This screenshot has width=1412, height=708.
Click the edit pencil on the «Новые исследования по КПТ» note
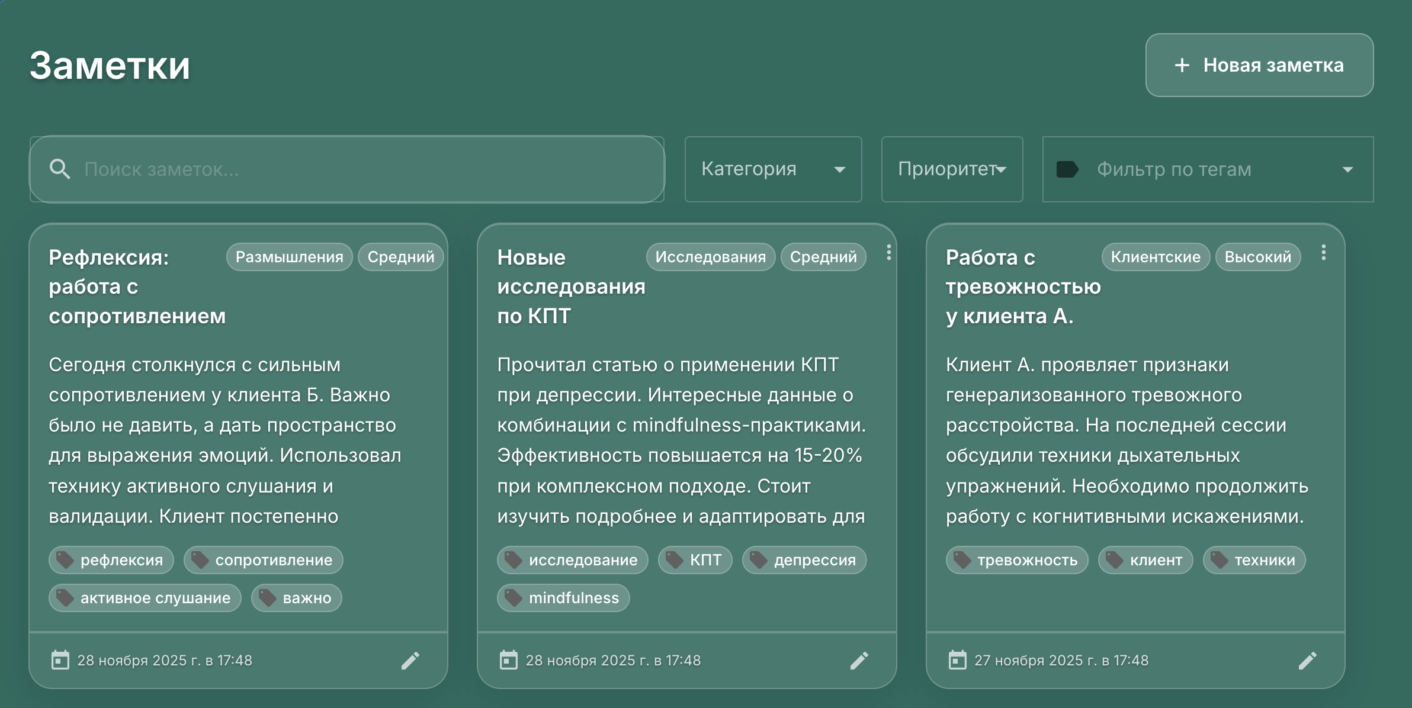(861, 661)
